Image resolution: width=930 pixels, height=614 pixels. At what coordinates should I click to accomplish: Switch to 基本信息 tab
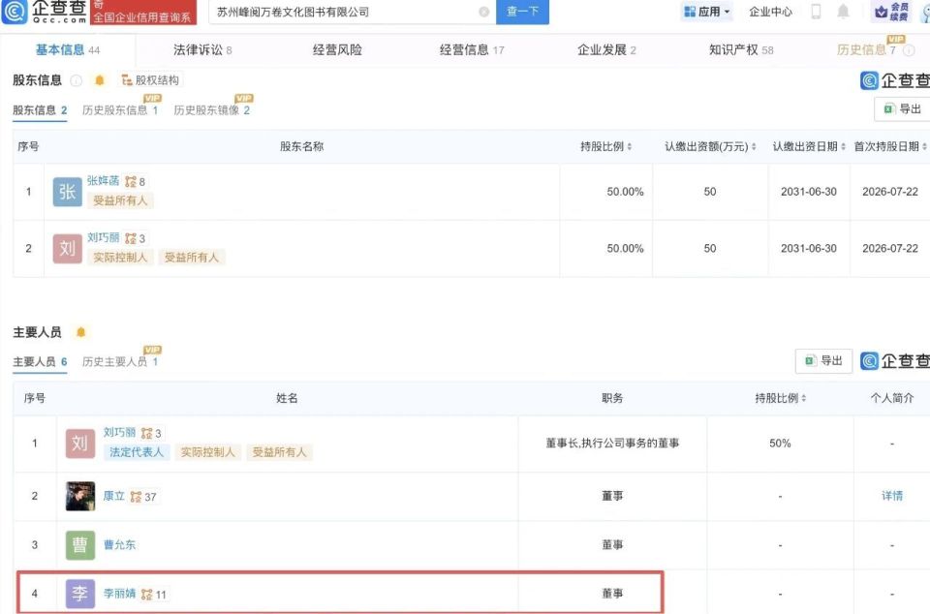(x=68, y=49)
